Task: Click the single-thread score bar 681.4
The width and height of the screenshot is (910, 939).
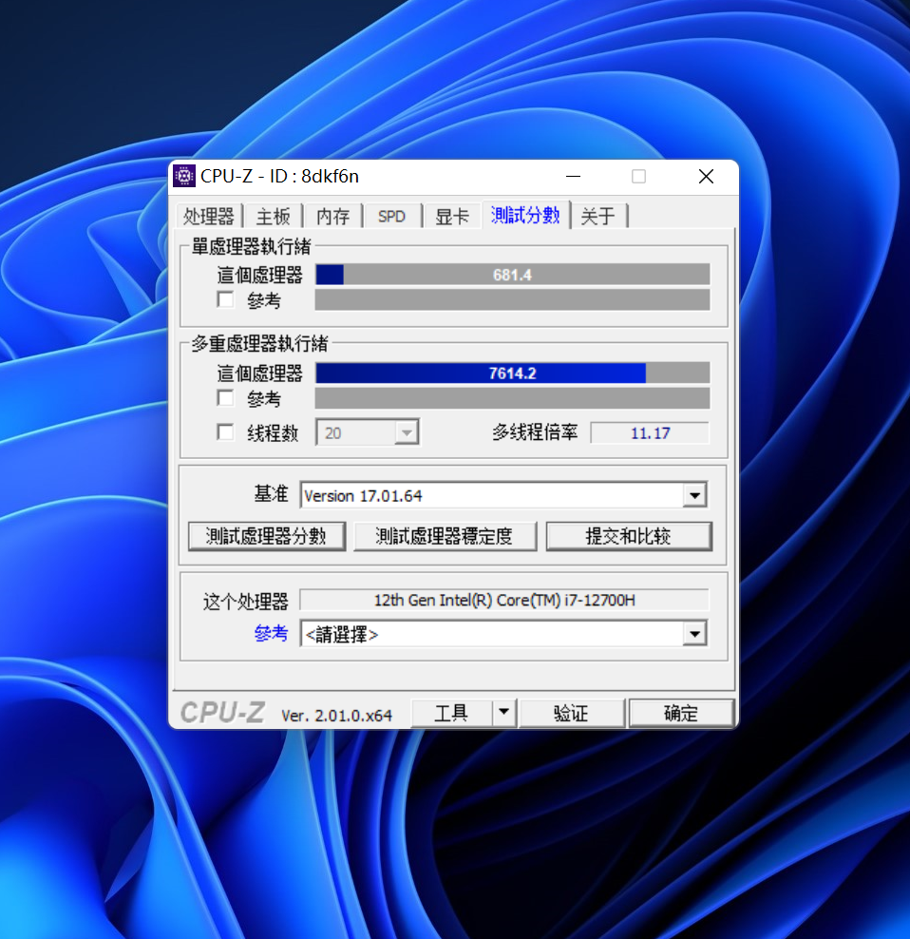Action: point(513,275)
